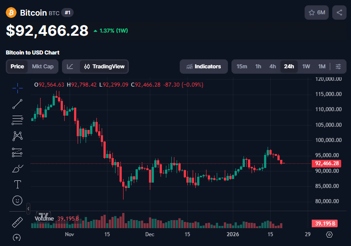Click the red 92,466.28 price axis label

coord(326,163)
